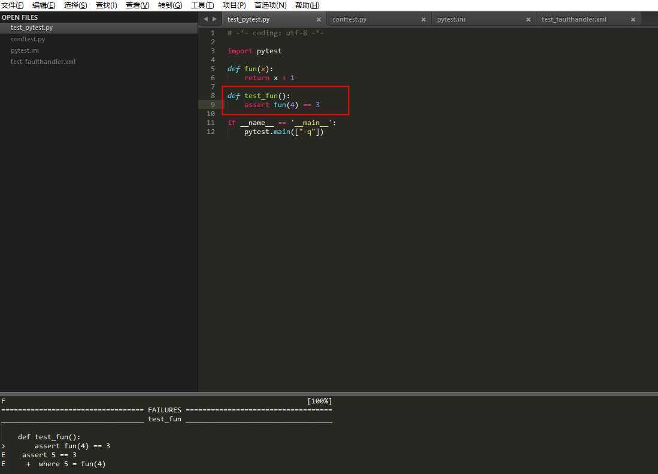This screenshot has width=658, height=474.
Task: Click 'assert 5 == 3' error line in output
Action: point(49,455)
